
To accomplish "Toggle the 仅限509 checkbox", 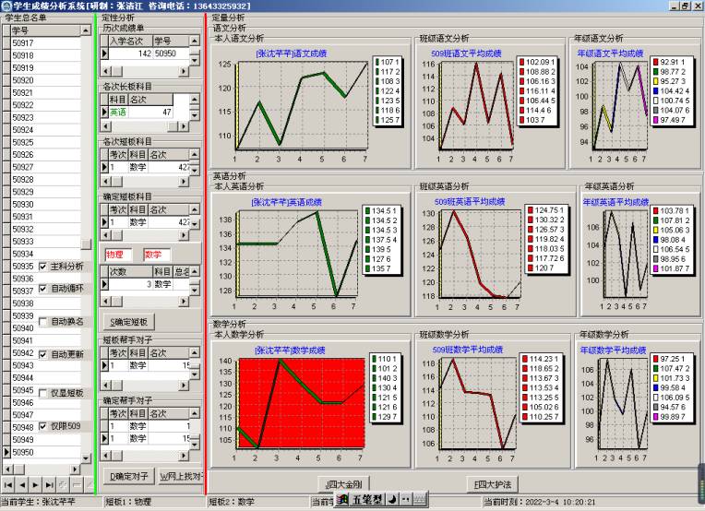I will point(43,427).
